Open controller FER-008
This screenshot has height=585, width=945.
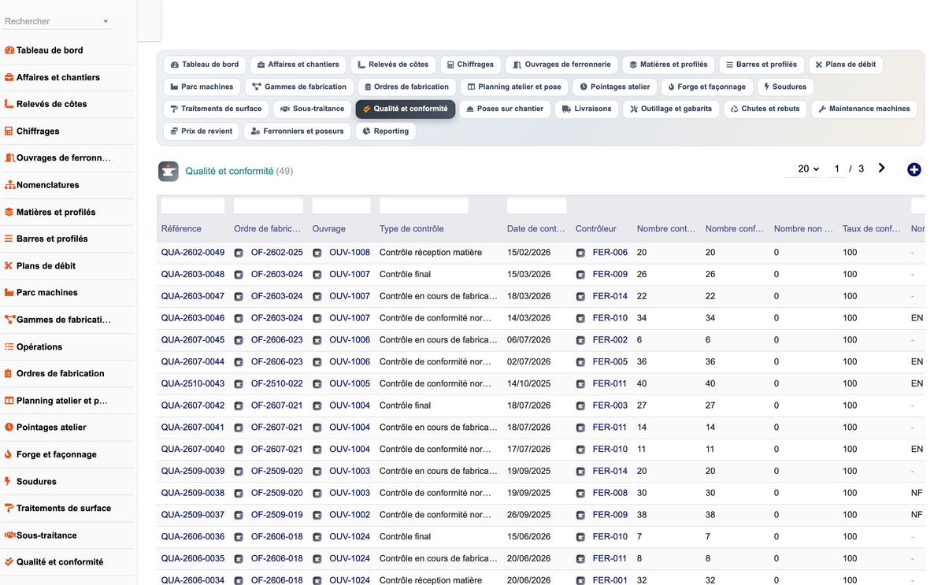610,493
